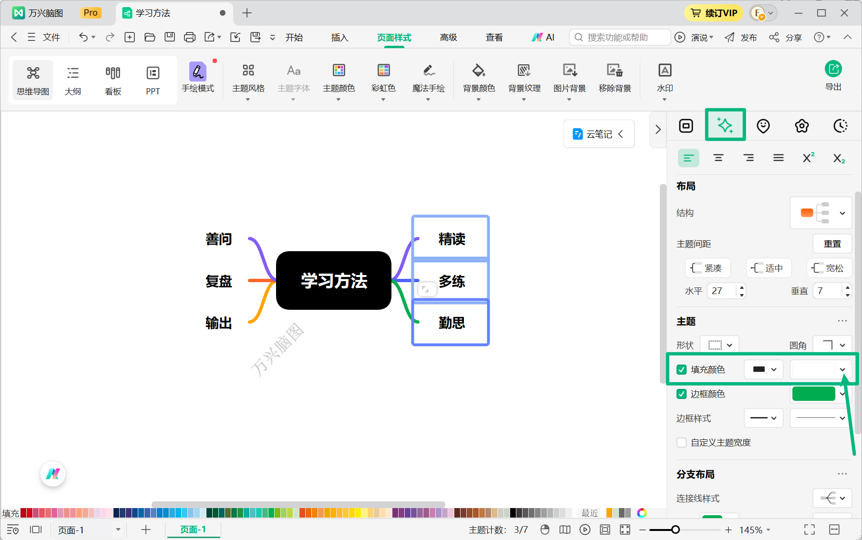Apply subscript X₂ formatting

(839, 158)
